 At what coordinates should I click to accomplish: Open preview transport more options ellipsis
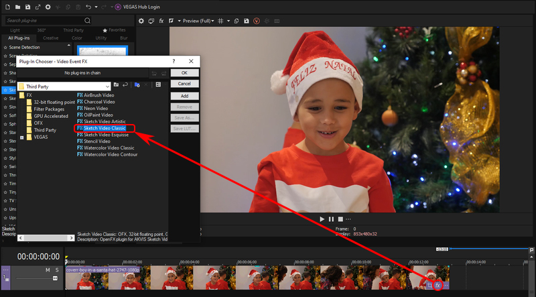[348, 219]
